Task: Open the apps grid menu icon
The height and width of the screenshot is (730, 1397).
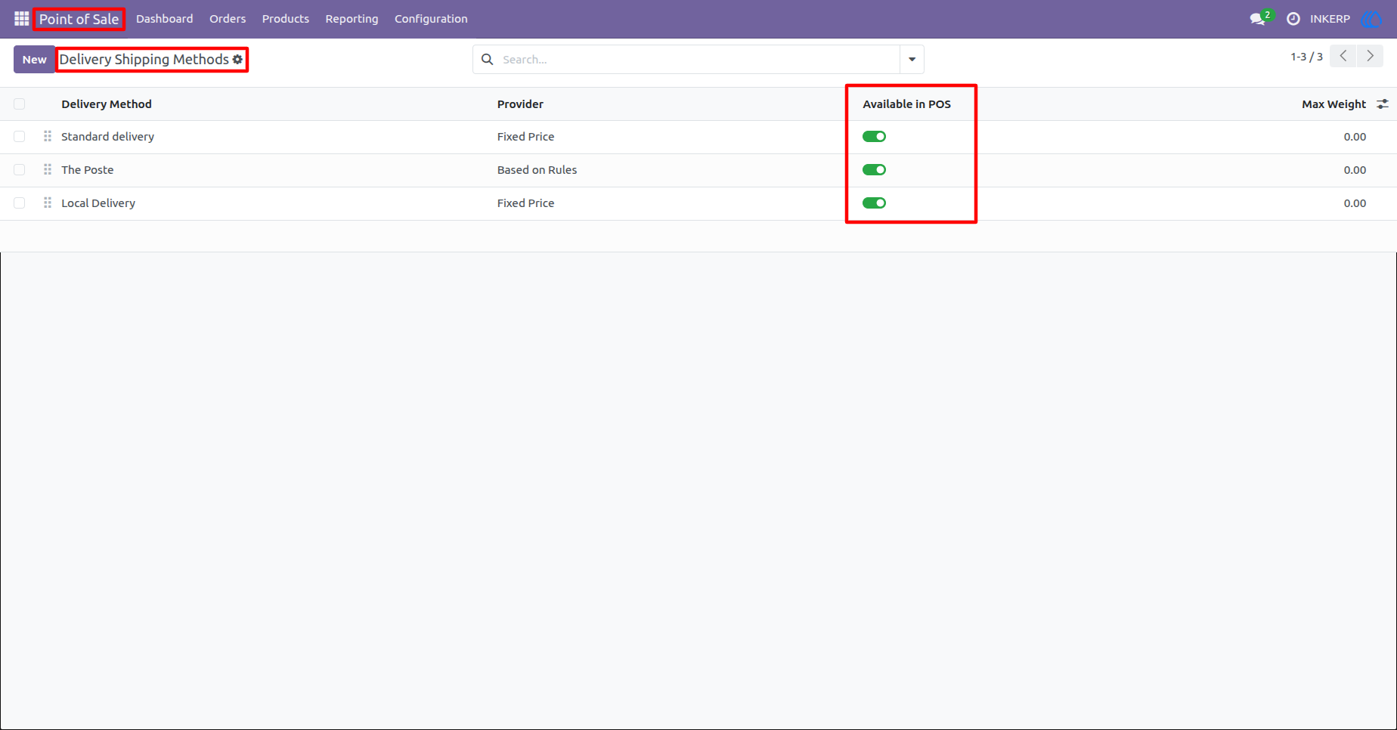Action: pyautogui.click(x=22, y=18)
